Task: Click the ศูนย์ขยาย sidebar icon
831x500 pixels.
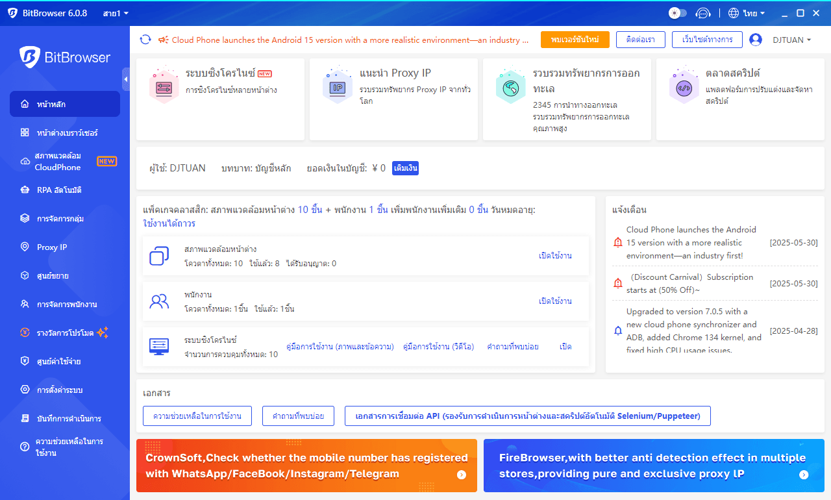Action: (x=25, y=275)
